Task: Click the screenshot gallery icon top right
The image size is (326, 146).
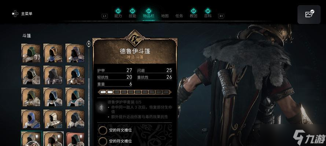Action: 309,14
